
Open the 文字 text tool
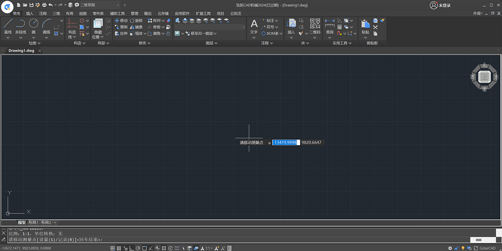pyautogui.click(x=254, y=24)
